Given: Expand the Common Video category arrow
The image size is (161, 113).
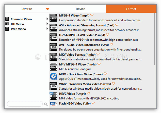Looking at the screenshot, I should click(47, 19).
